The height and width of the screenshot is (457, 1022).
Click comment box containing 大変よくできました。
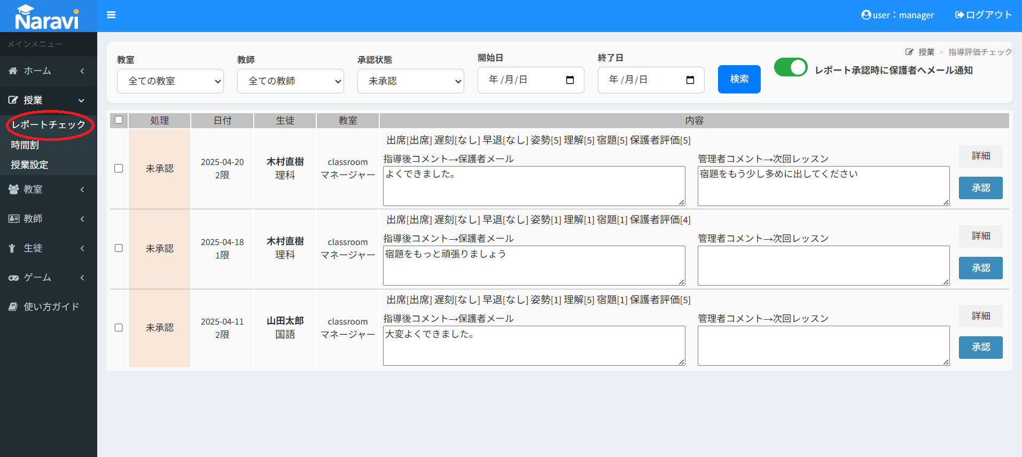534,346
